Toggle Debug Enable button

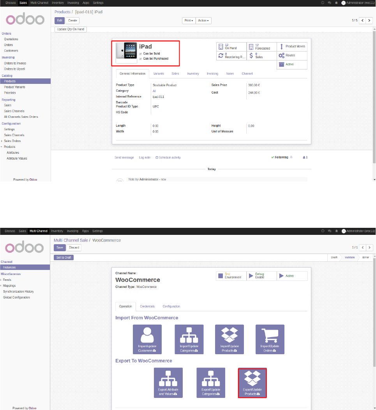[x=261, y=276]
